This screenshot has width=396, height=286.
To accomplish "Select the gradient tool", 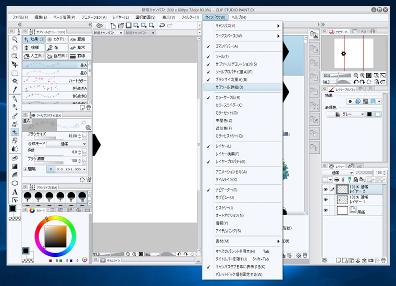I will [15, 166].
